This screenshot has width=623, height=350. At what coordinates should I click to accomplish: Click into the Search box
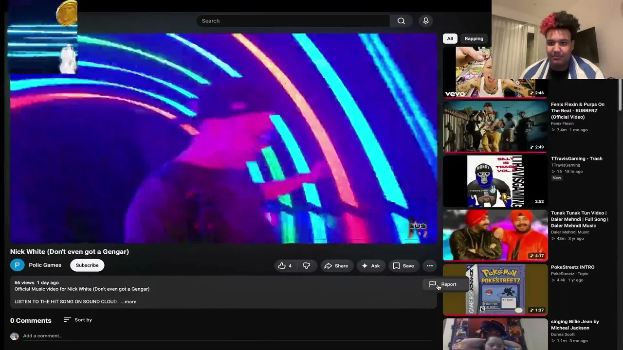pos(293,21)
